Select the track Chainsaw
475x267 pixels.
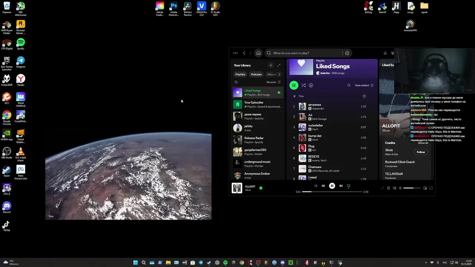pos(332,169)
